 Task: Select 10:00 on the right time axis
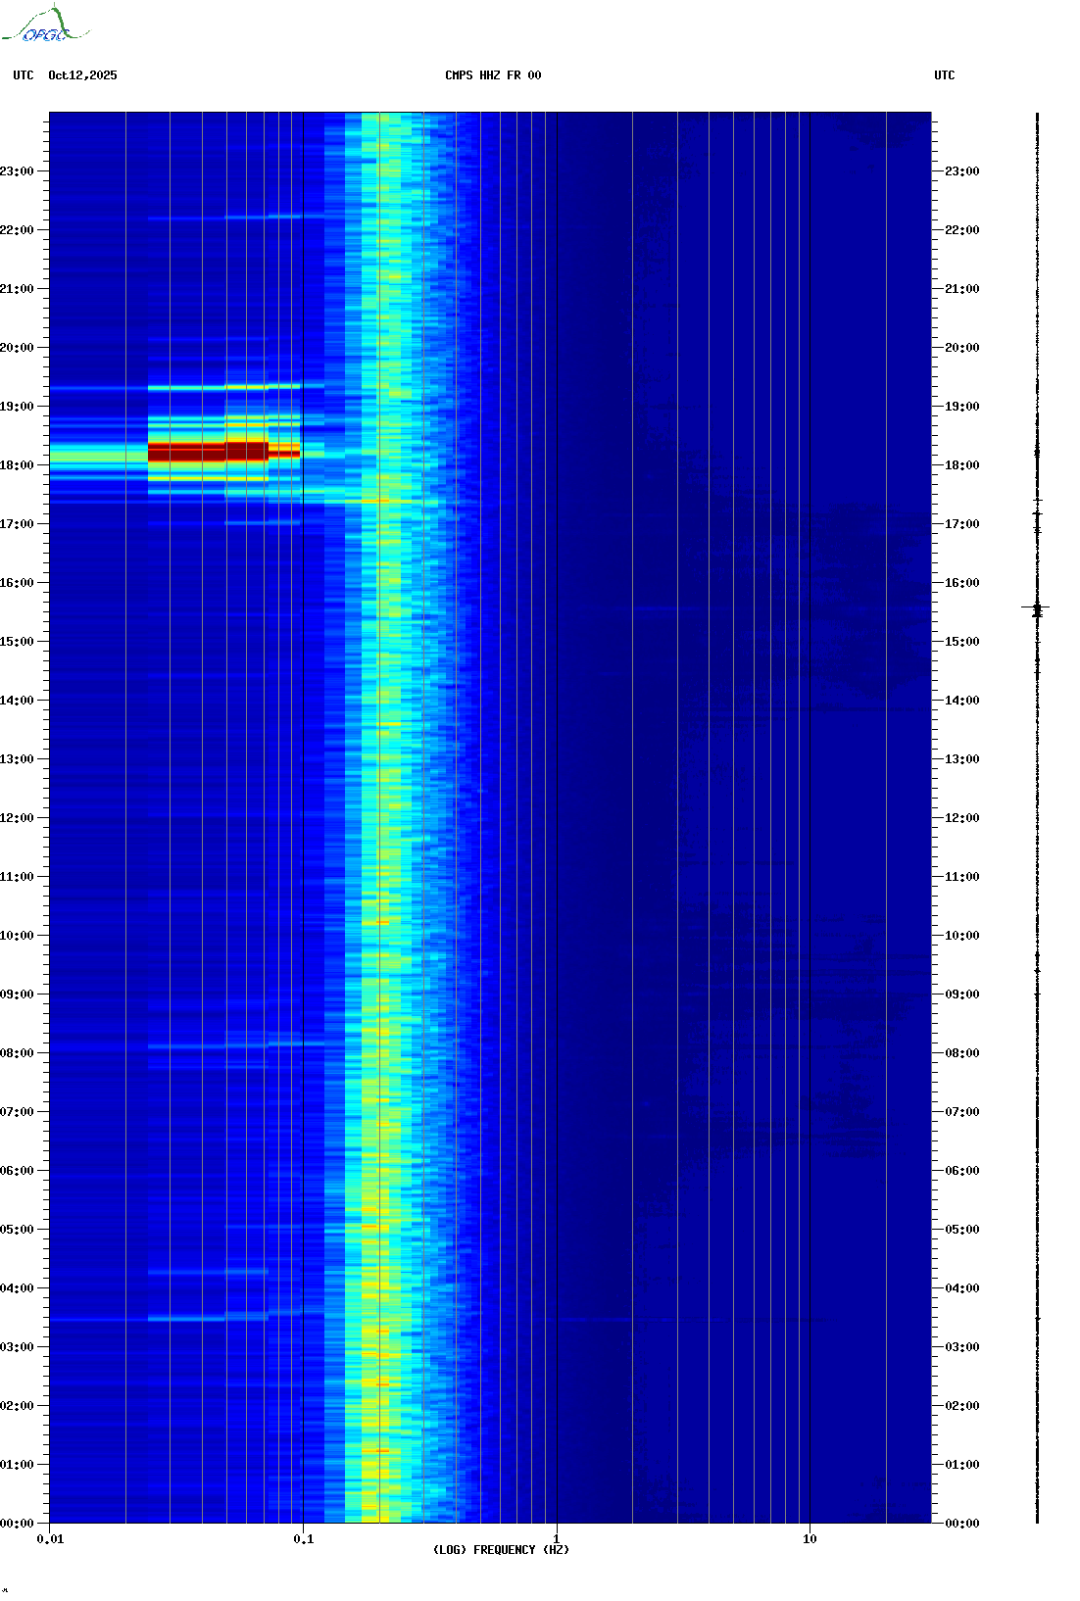click(962, 936)
